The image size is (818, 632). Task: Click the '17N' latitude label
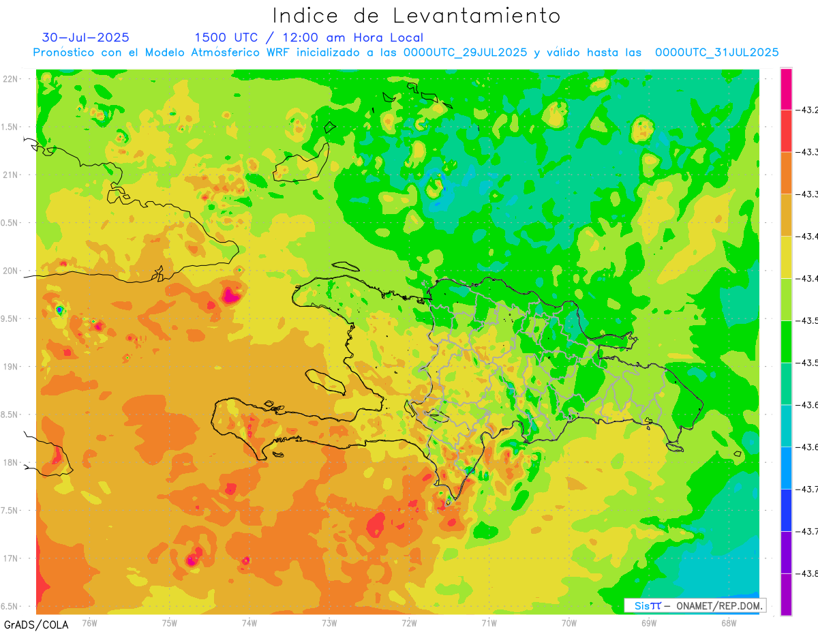click(12, 558)
